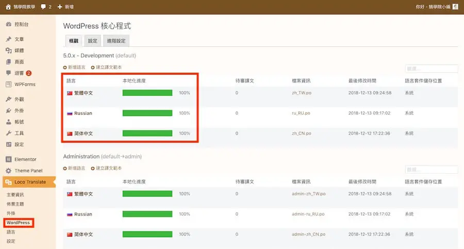
Task: Click the 迴響 red badge showing 2
Action: (x=29, y=73)
